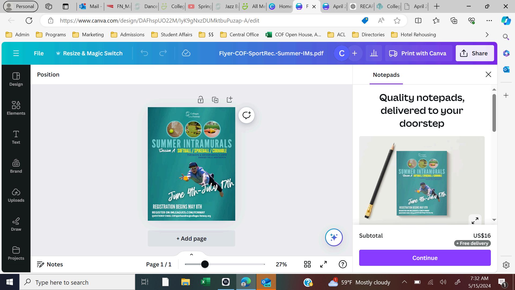Click the zoom slider handle
This screenshot has width=515, height=290.
point(205,264)
